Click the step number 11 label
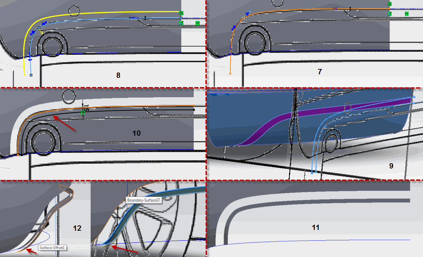This screenshot has width=423, height=257. tap(315, 227)
